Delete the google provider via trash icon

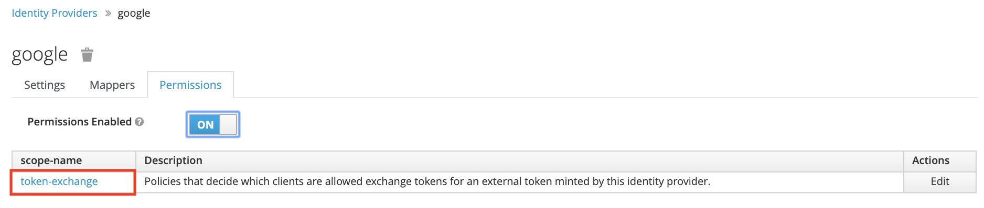(x=87, y=54)
